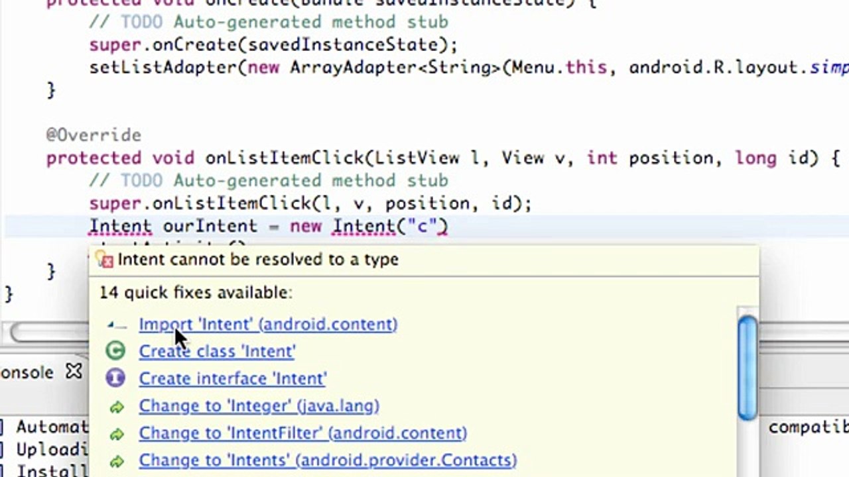Click green class icon beside Create class

(115, 351)
